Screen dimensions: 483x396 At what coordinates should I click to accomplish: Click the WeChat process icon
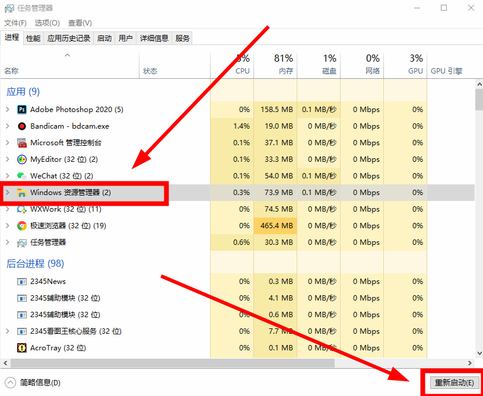tap(21, 175)
